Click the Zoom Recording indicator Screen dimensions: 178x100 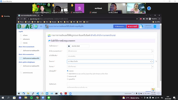pos(6,16)
